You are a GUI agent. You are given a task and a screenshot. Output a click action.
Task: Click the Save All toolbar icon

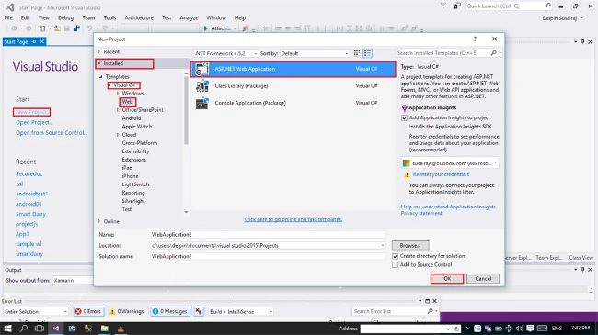click(x=76, y=28)
